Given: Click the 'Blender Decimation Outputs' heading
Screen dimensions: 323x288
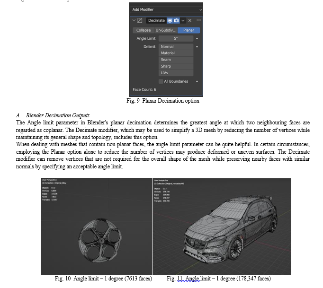Looking at the screenshot, I should point(58,115).
